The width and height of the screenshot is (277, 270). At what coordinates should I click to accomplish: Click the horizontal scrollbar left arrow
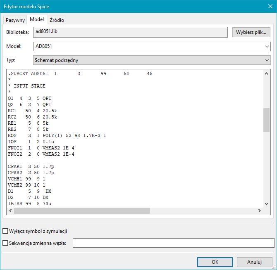11,211
